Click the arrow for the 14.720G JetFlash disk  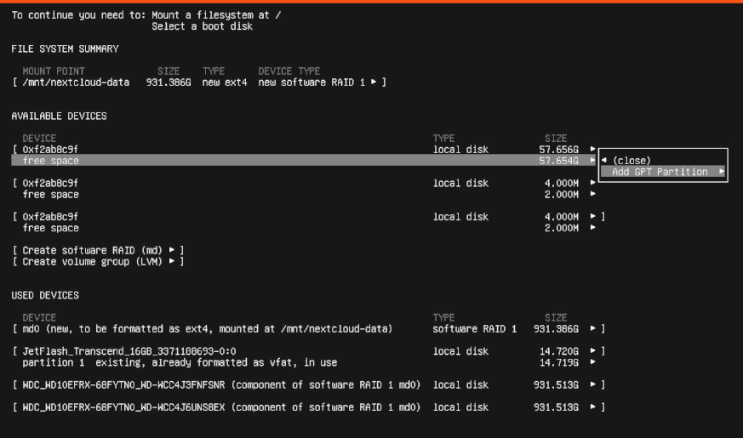tap(593, 350)
